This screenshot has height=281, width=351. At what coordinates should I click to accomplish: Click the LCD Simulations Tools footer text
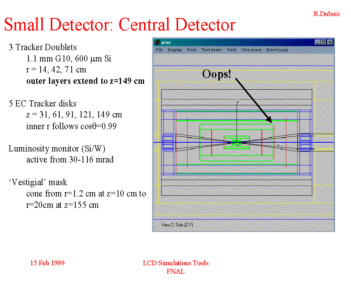[x=175, y=263]
